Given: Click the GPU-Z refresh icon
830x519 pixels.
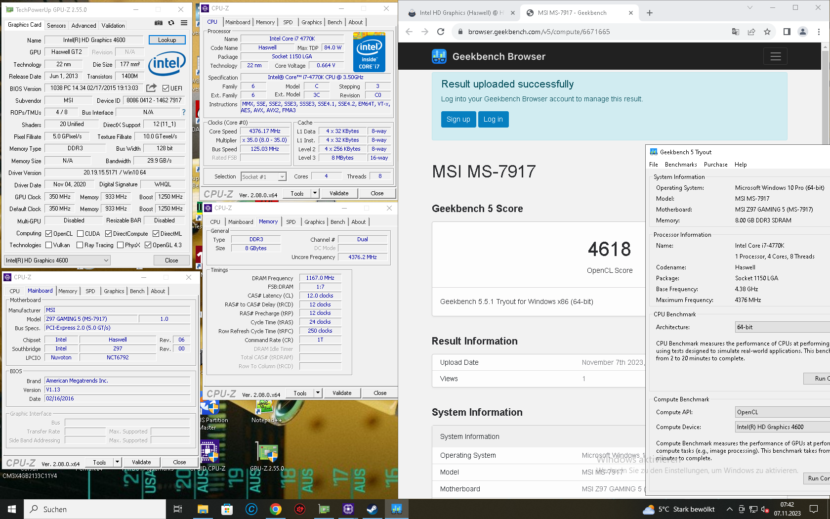Looking at the screenshot, I should [171, 23].
